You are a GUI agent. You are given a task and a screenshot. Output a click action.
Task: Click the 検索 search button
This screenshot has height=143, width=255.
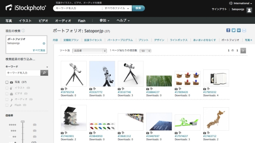138,8
